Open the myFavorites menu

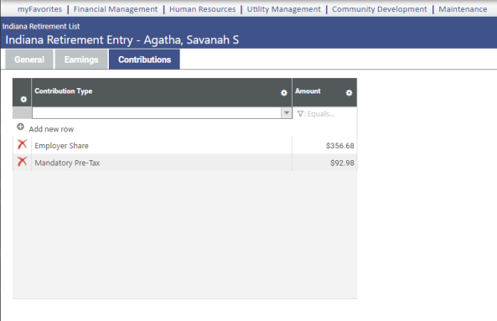coord(40,9)
